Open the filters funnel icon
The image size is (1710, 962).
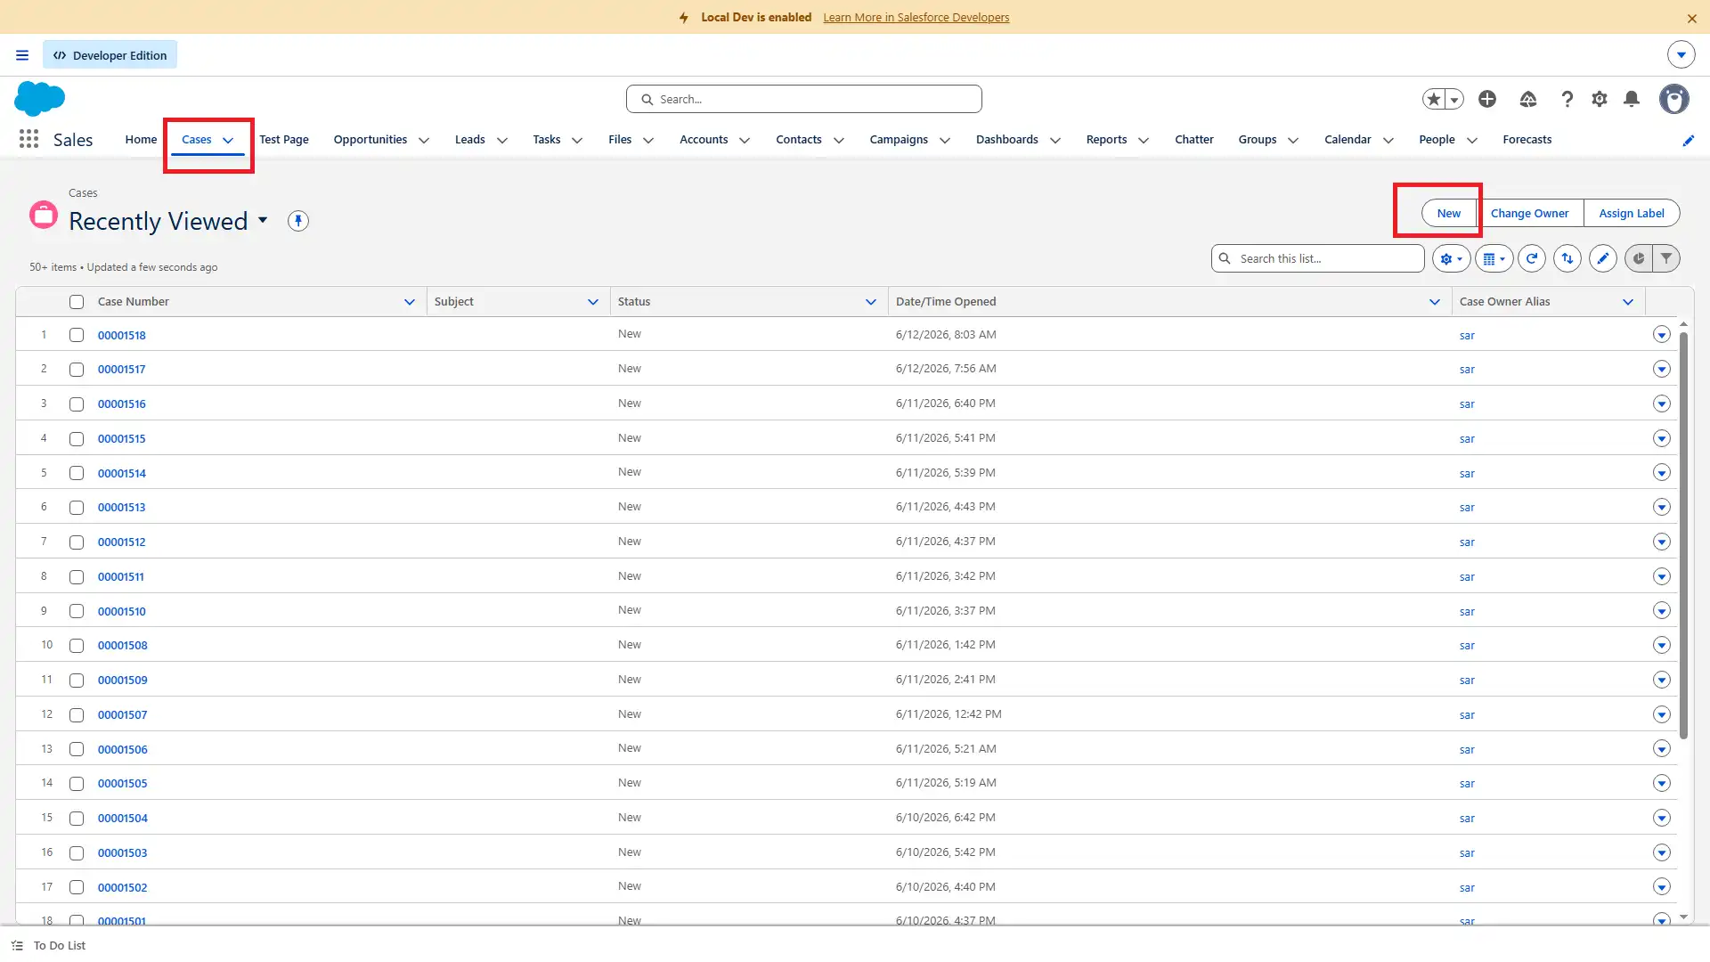click(x=1666, y=259)
